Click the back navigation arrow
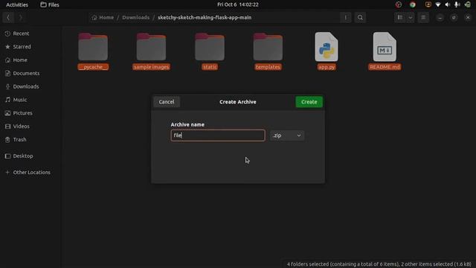Screen dimensions: 476x268 point(8,17)
